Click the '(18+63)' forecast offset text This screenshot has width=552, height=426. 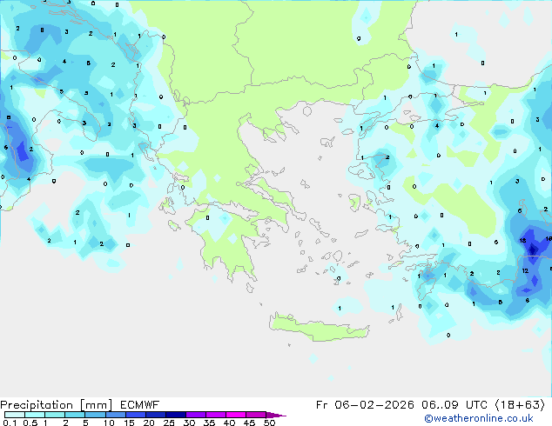520,405
